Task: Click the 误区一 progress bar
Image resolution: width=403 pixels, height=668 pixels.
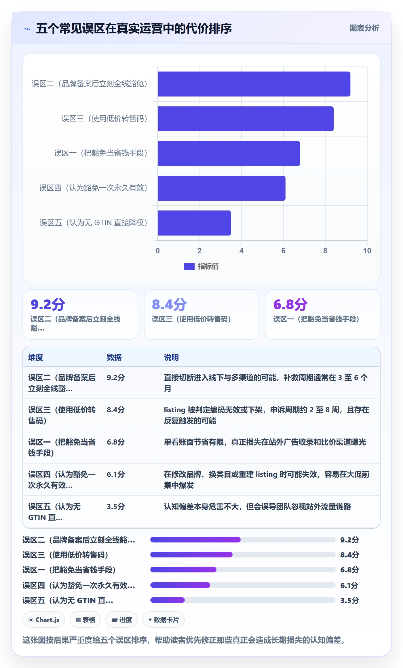Action: coord(243,570)
